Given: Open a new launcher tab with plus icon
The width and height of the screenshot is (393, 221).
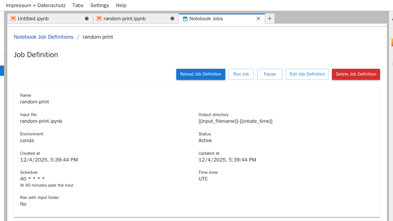Looking at the screenshot, I should 270,18.
